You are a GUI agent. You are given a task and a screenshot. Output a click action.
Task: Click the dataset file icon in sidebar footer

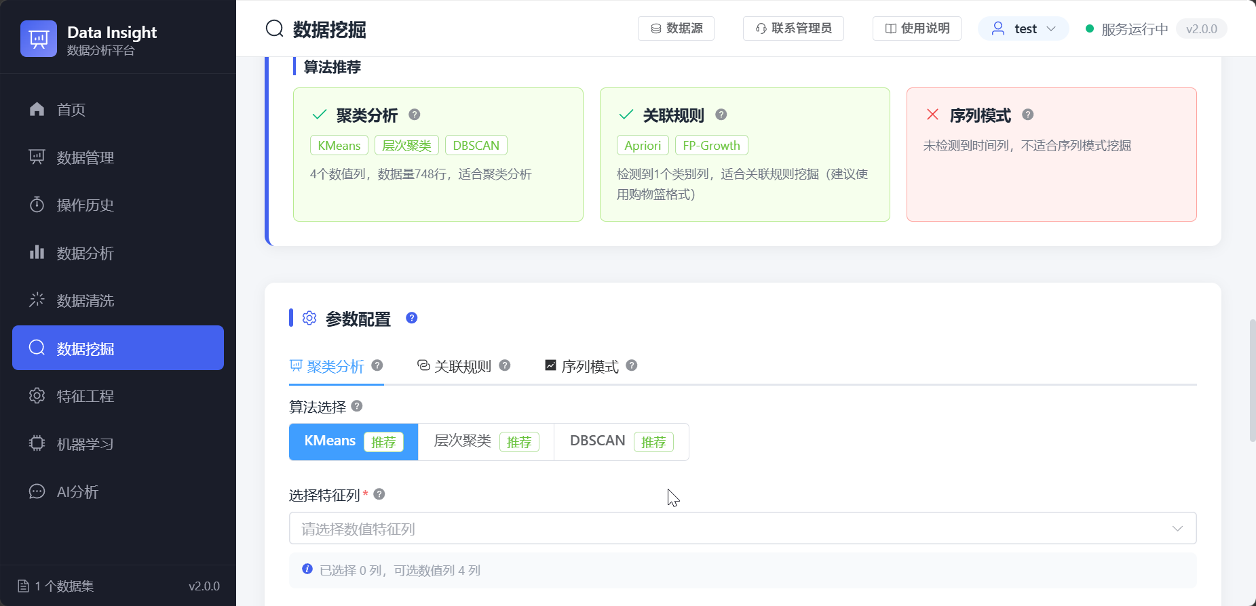tap(24, 586)
